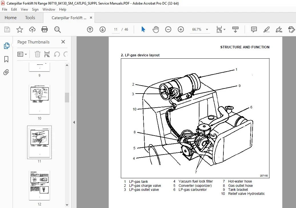Viewport: 296px width, 208px height.
Task: Click 'Gas outlet hose' legend text
Action: pos(240,185)
